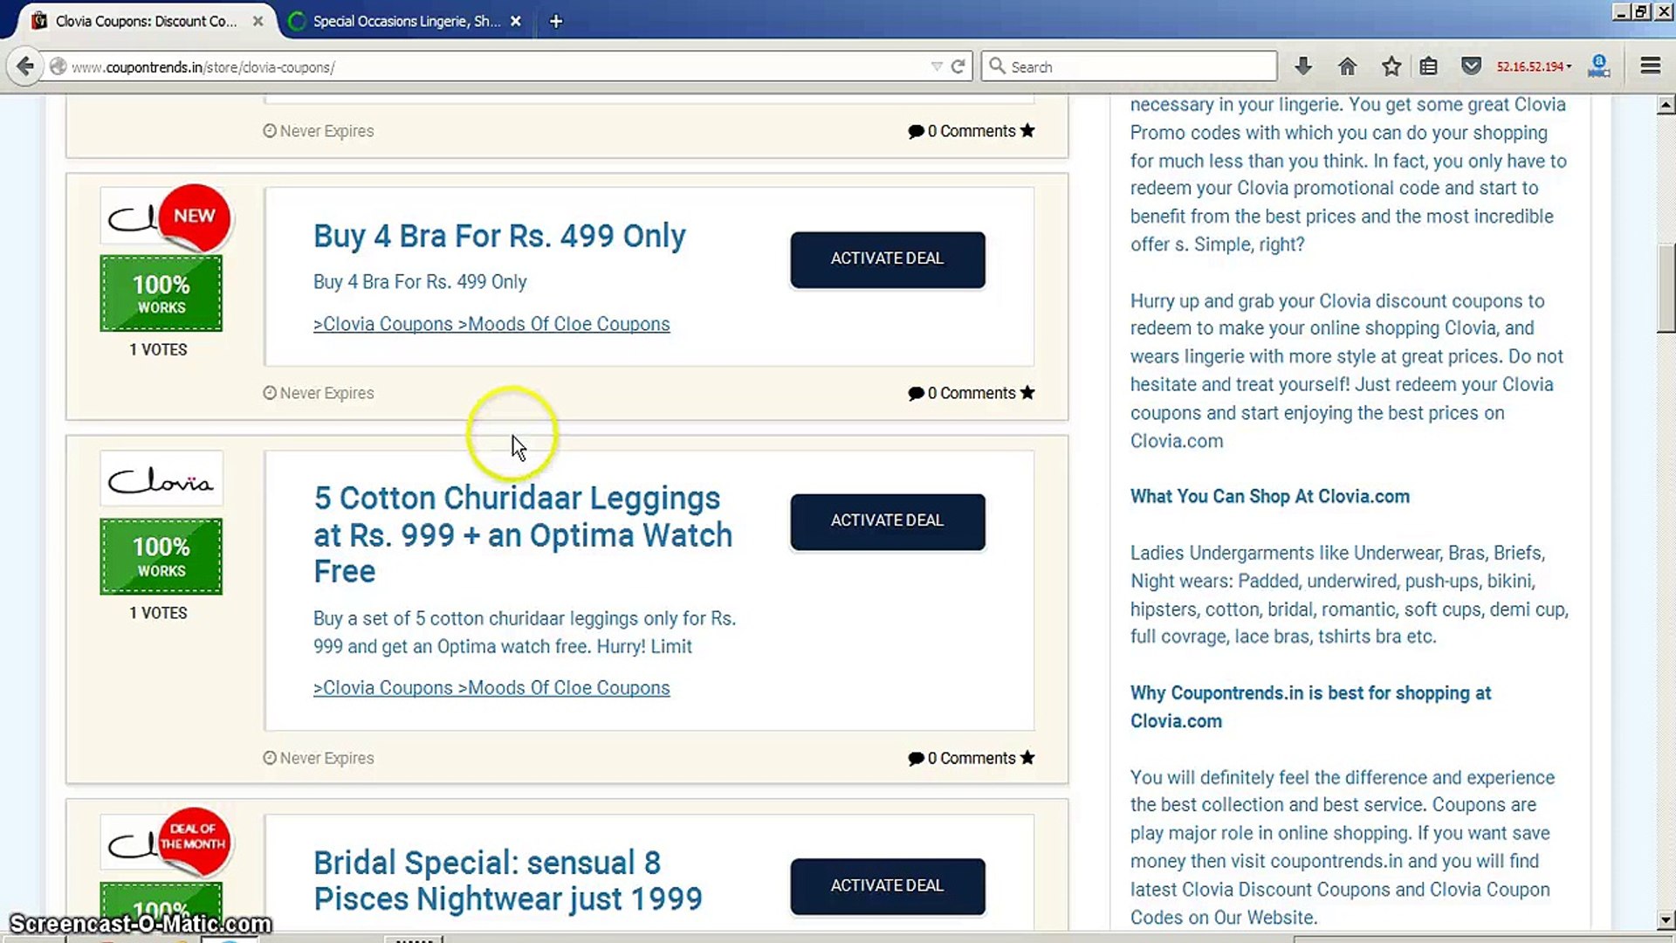Click the Why Coupontrends.in is best heading

[x=1310, y=706]
